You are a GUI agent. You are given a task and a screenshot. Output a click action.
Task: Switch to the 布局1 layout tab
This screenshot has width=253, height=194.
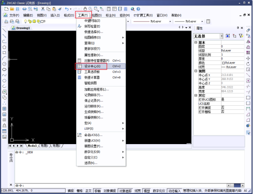click(x=44, y=146)
